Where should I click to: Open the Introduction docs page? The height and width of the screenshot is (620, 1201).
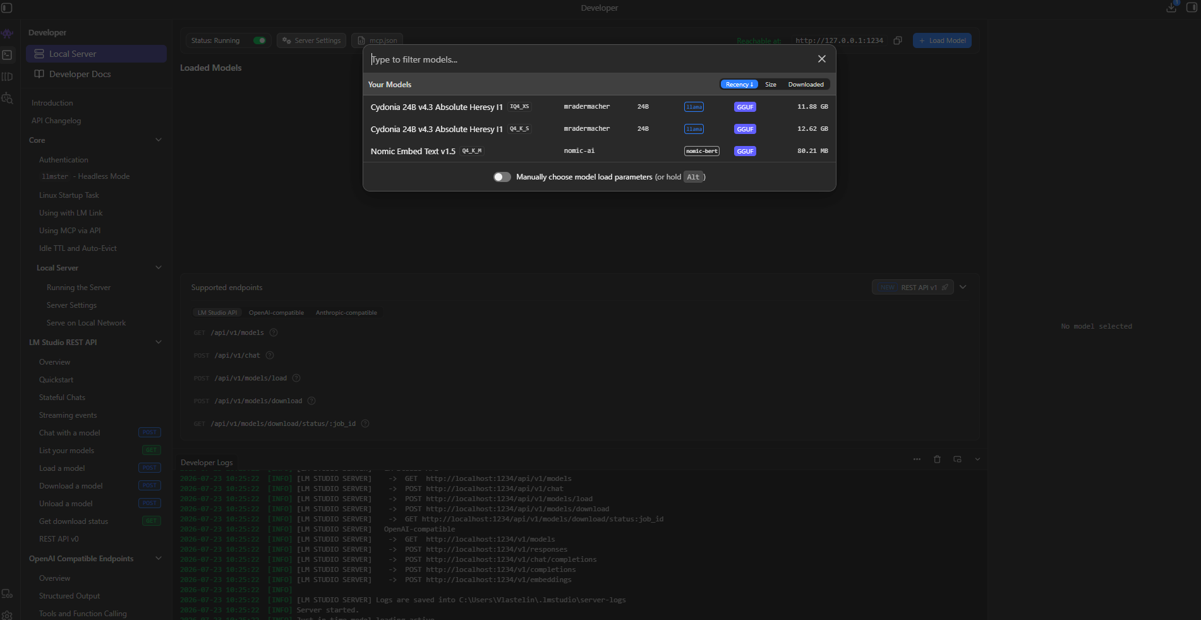coord(52,103)
